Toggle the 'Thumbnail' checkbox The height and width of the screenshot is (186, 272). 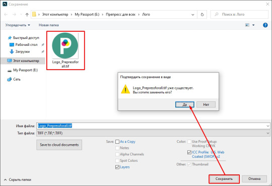point(189,164)
